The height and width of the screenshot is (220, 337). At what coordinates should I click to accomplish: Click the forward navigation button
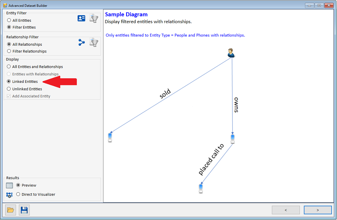pos(317,210)
